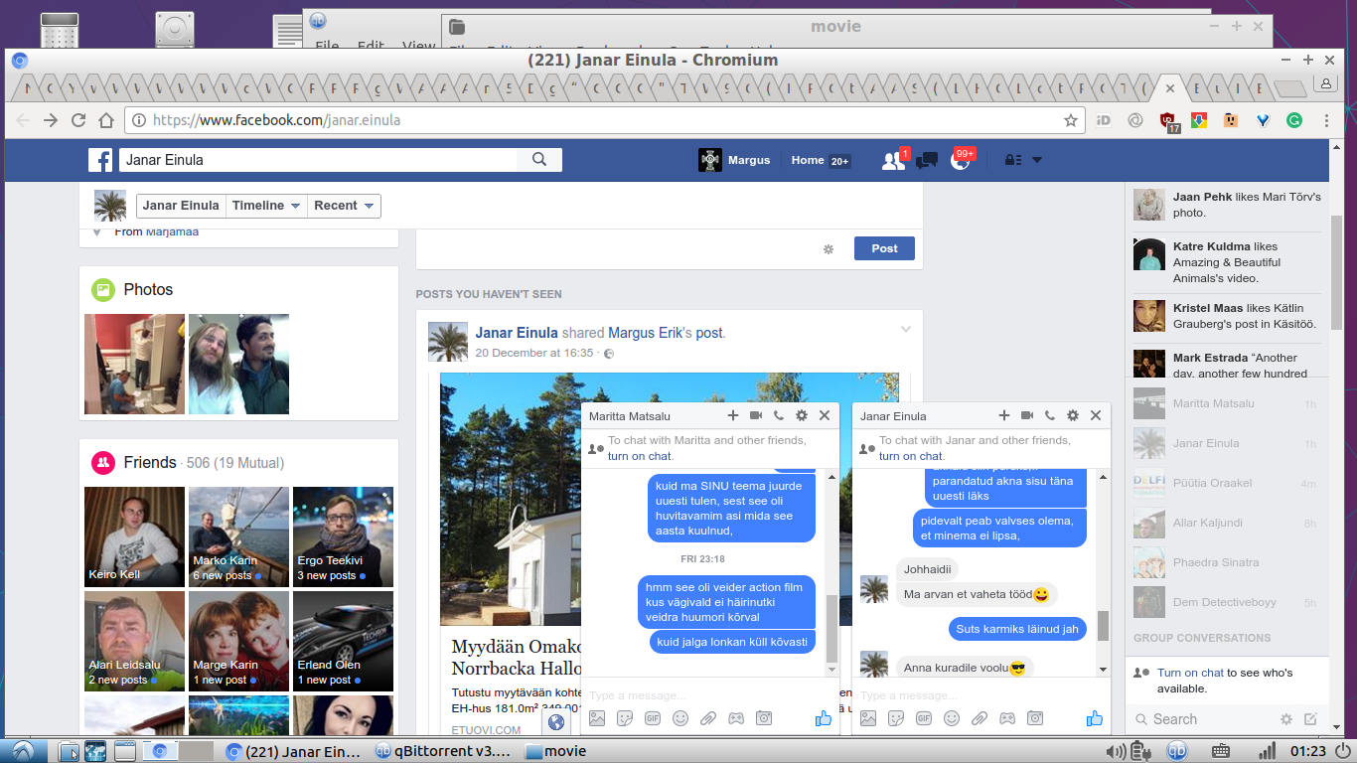This screenshot has width=1357, height=763.
Task: Open friend requests icon with 1 badge
Action: (x=893, y=160)
